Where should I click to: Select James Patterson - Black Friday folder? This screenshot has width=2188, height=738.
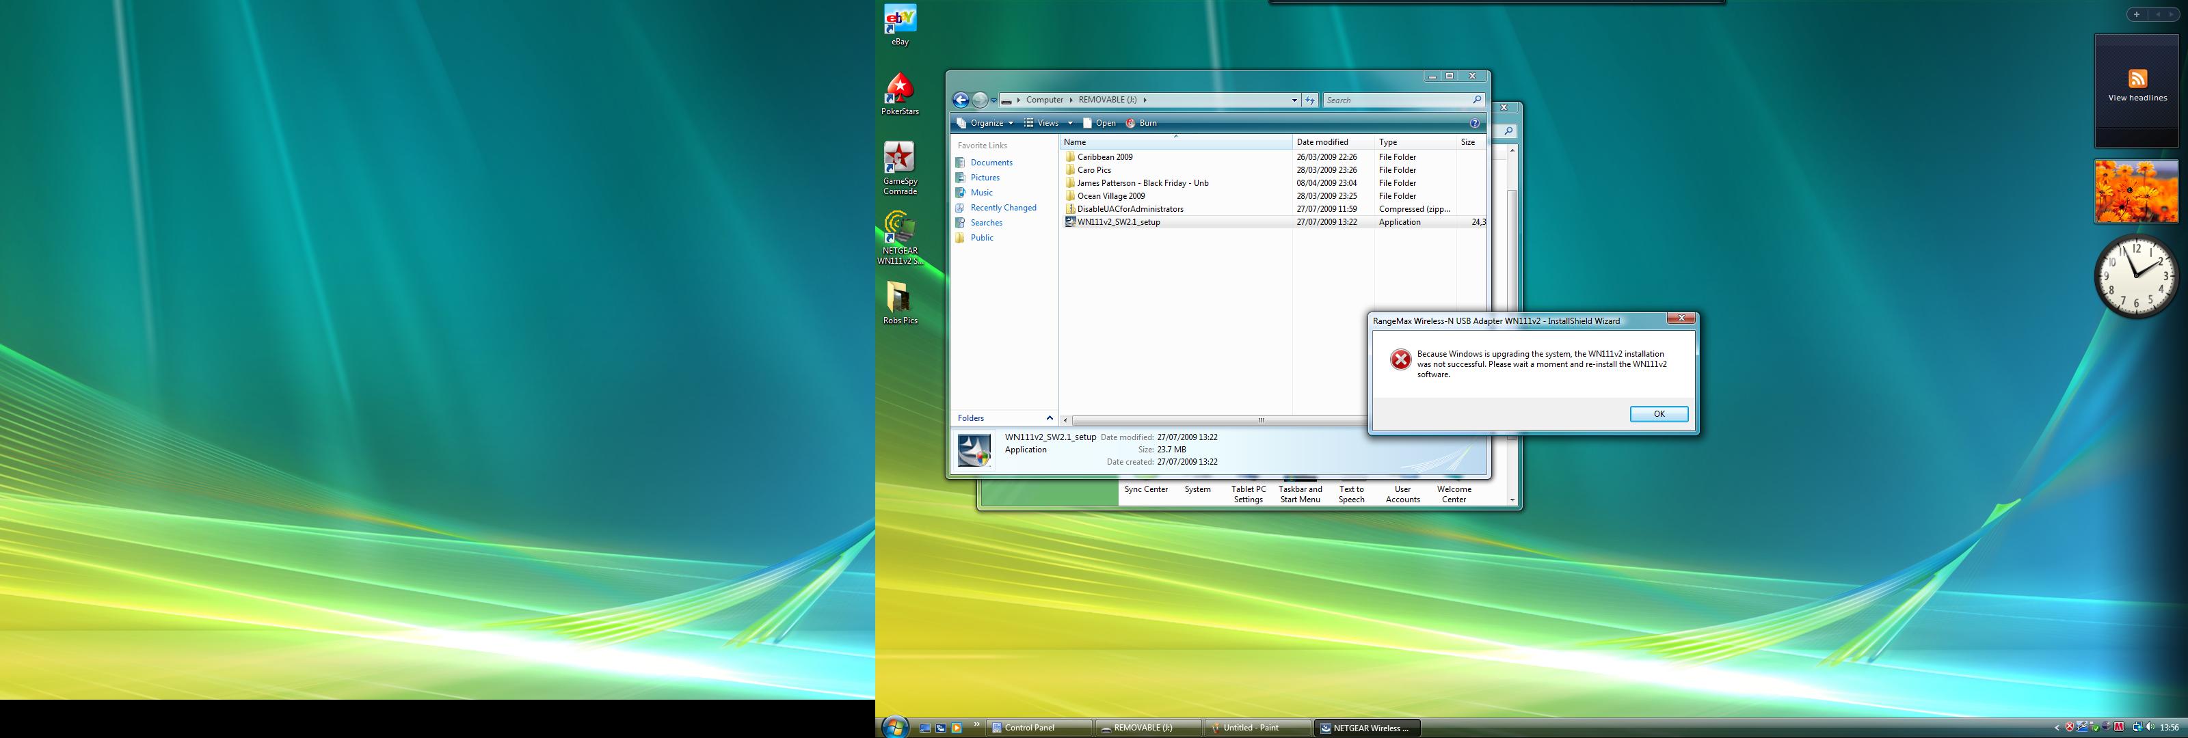[x=1136, y=182]
